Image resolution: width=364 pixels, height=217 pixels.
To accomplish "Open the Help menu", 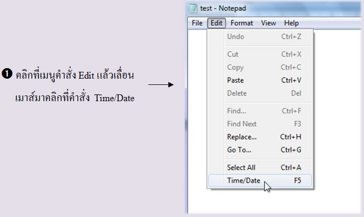I will pyautogui.click(x=291, y=23).
